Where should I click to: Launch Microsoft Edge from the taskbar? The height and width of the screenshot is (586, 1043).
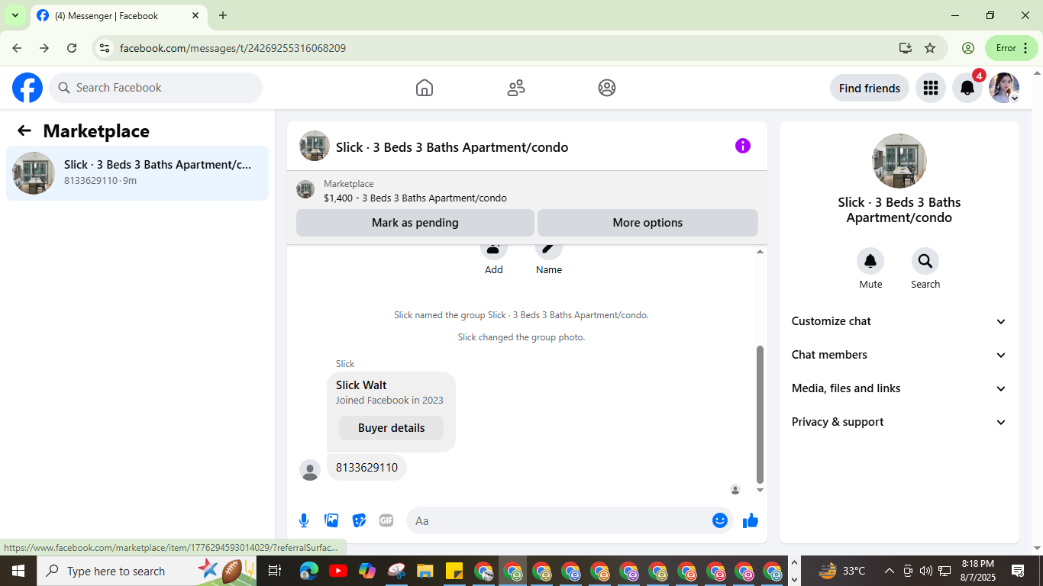(x=308, y=571)
